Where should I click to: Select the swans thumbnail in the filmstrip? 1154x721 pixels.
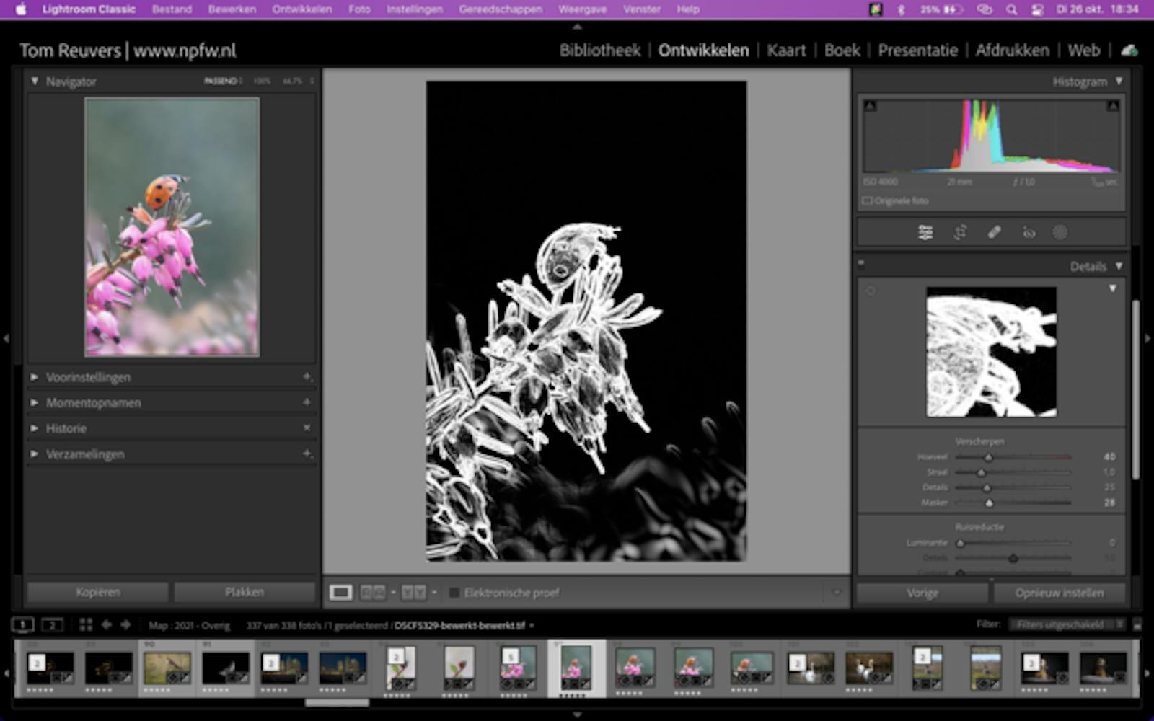(868, 667)
